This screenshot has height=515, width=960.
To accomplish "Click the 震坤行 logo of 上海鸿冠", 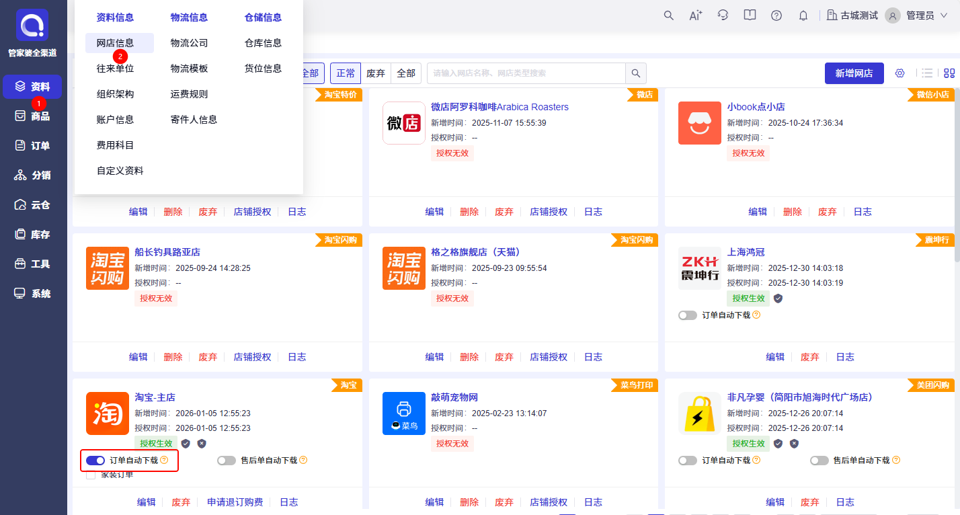I will click(699, 268).
